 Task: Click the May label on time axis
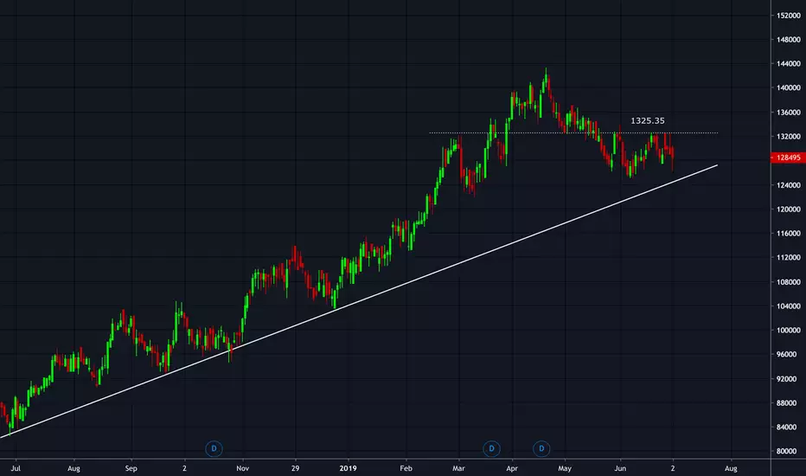pos(565,468)
